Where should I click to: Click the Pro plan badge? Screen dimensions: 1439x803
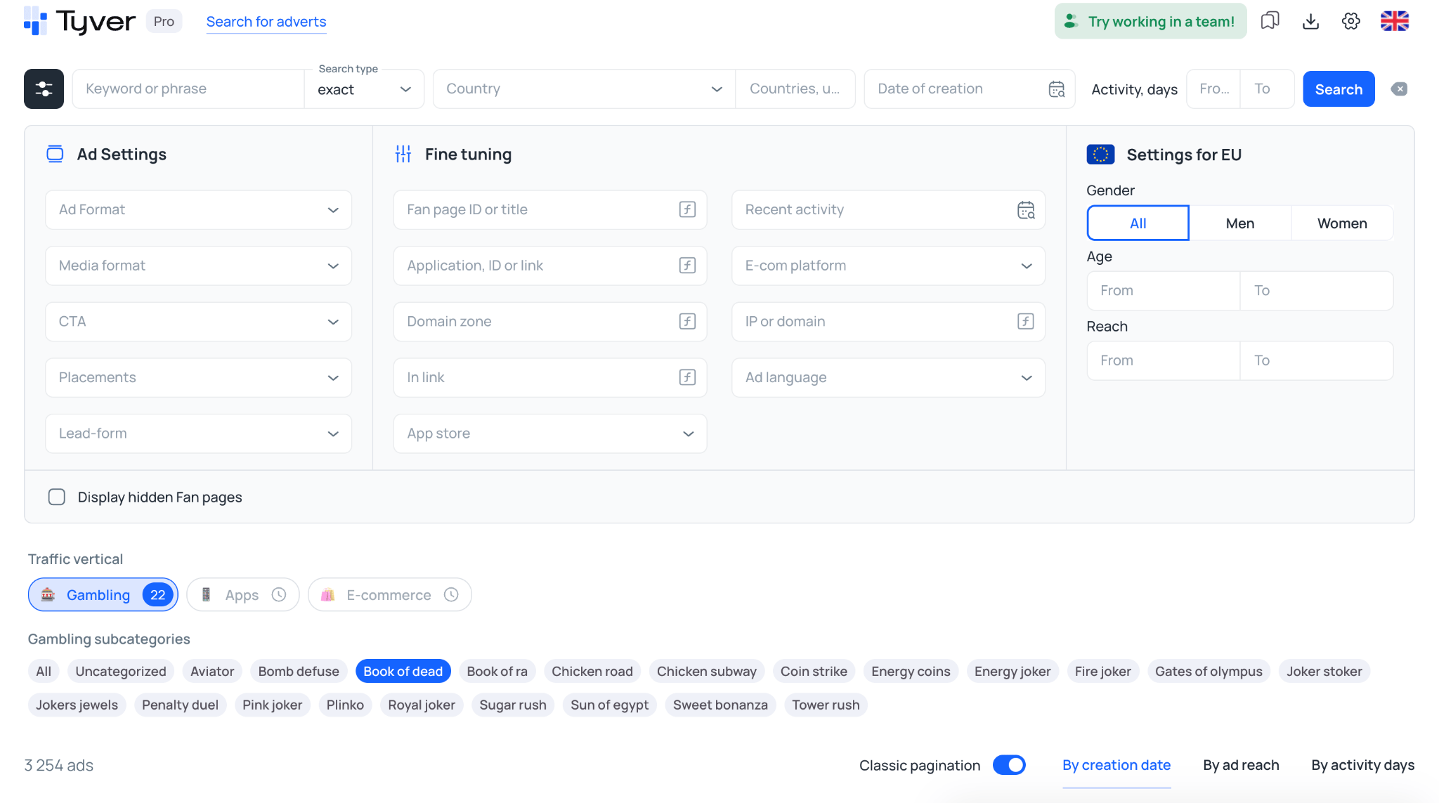coord(164,21)
